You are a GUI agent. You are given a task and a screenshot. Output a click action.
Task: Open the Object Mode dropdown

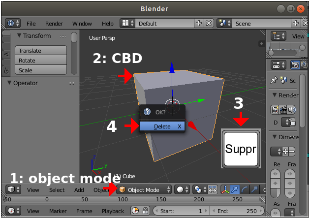(x=144, y=190)
